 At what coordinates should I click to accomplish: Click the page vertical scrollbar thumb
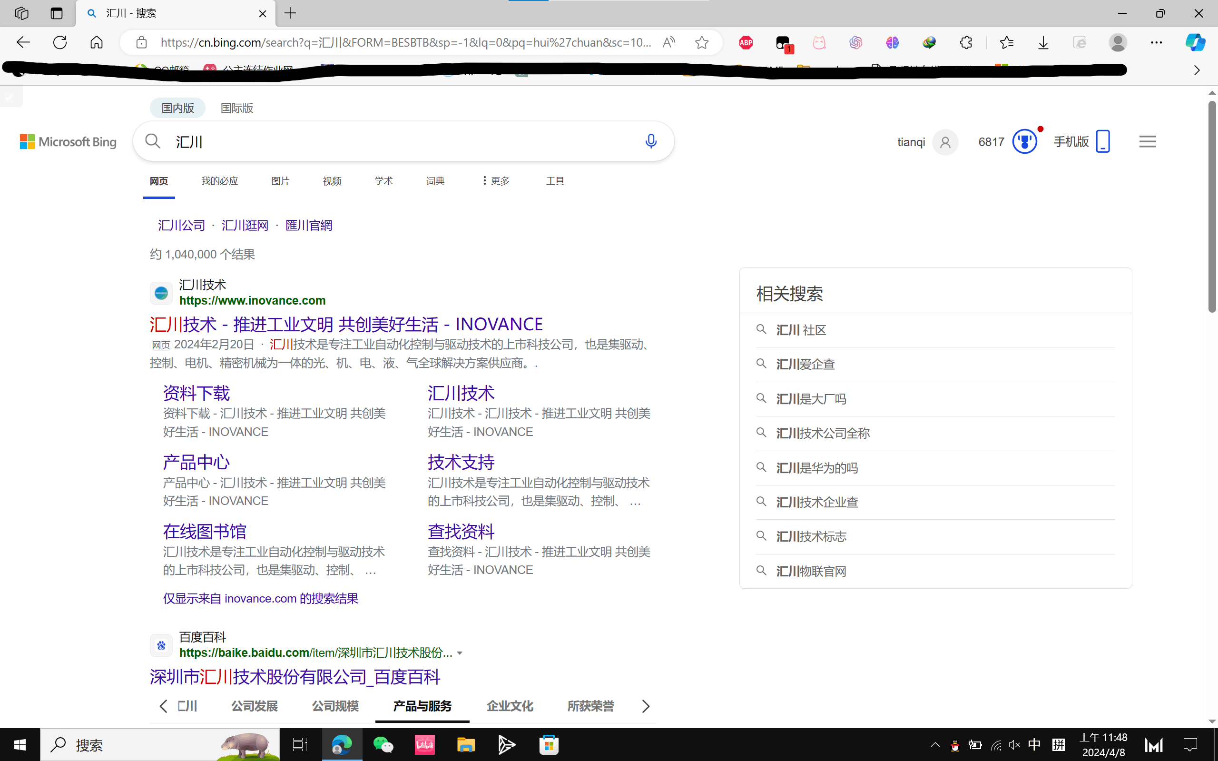coord(1211,207)
